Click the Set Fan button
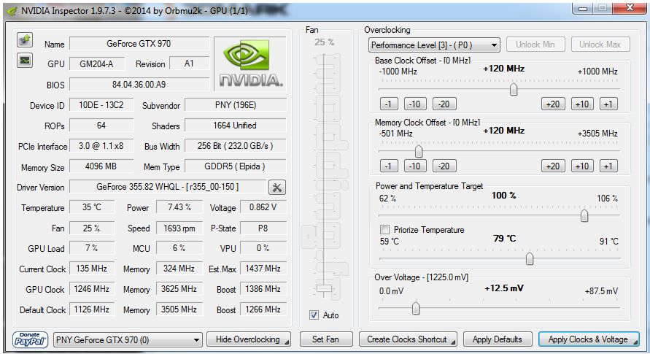This screenshot has width=650, height=354. click(x=326, y=339)
